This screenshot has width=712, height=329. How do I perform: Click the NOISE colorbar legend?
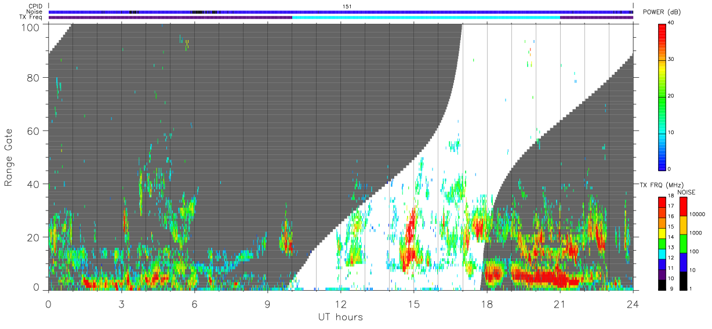[683, 243]
